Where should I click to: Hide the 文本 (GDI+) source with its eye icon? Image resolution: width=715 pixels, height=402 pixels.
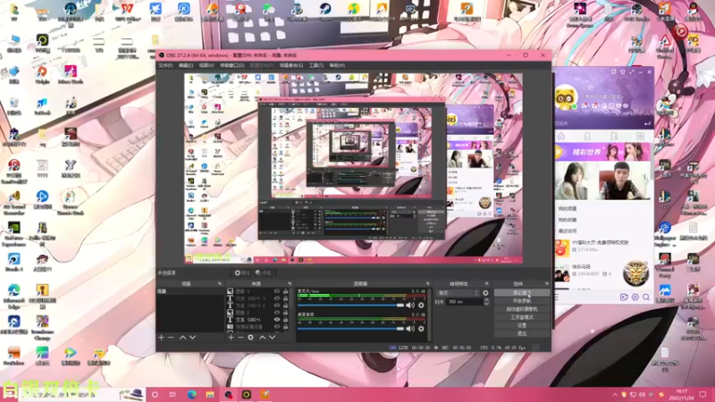(277, 320)
